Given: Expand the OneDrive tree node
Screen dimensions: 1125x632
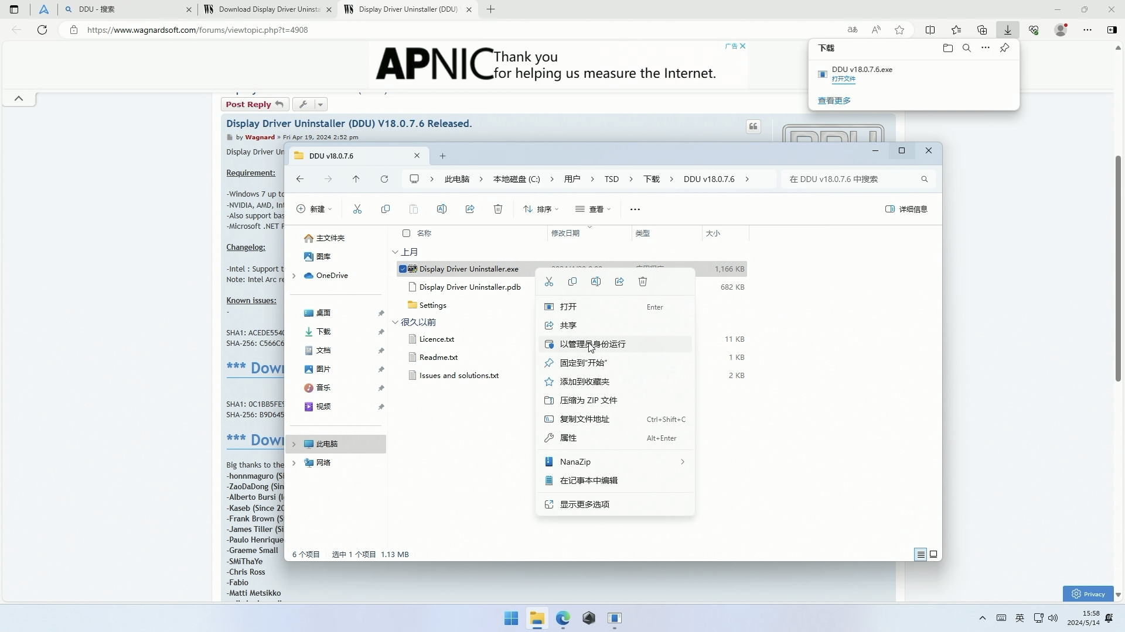Looking at the screenshot, I should 294,276.
